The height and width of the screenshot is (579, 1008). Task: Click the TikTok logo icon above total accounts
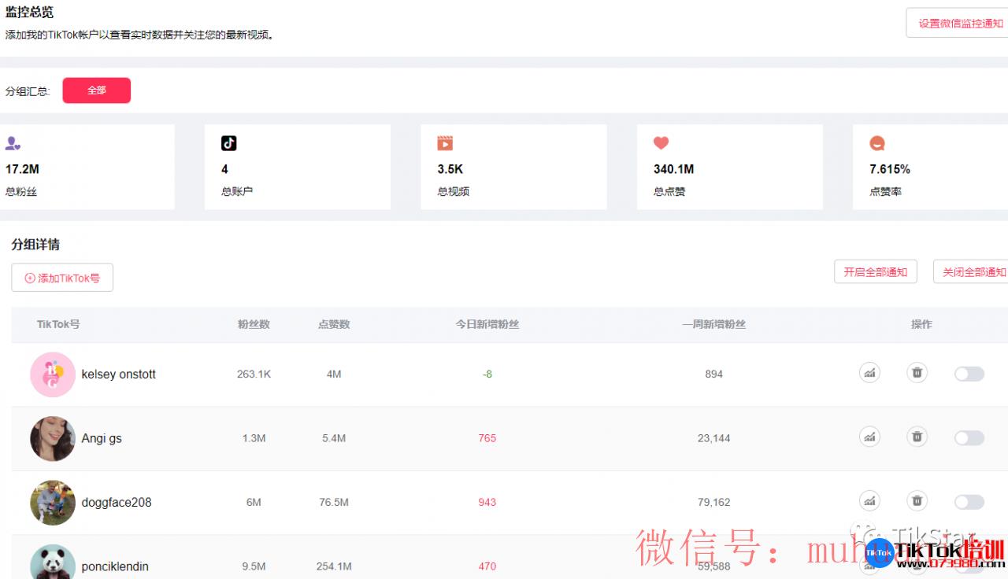(x=229, y=143)
